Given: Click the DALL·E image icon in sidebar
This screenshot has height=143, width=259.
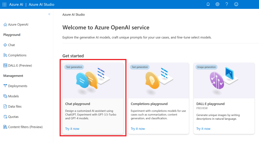Looking at the screenshot, I should coord(5,65).
